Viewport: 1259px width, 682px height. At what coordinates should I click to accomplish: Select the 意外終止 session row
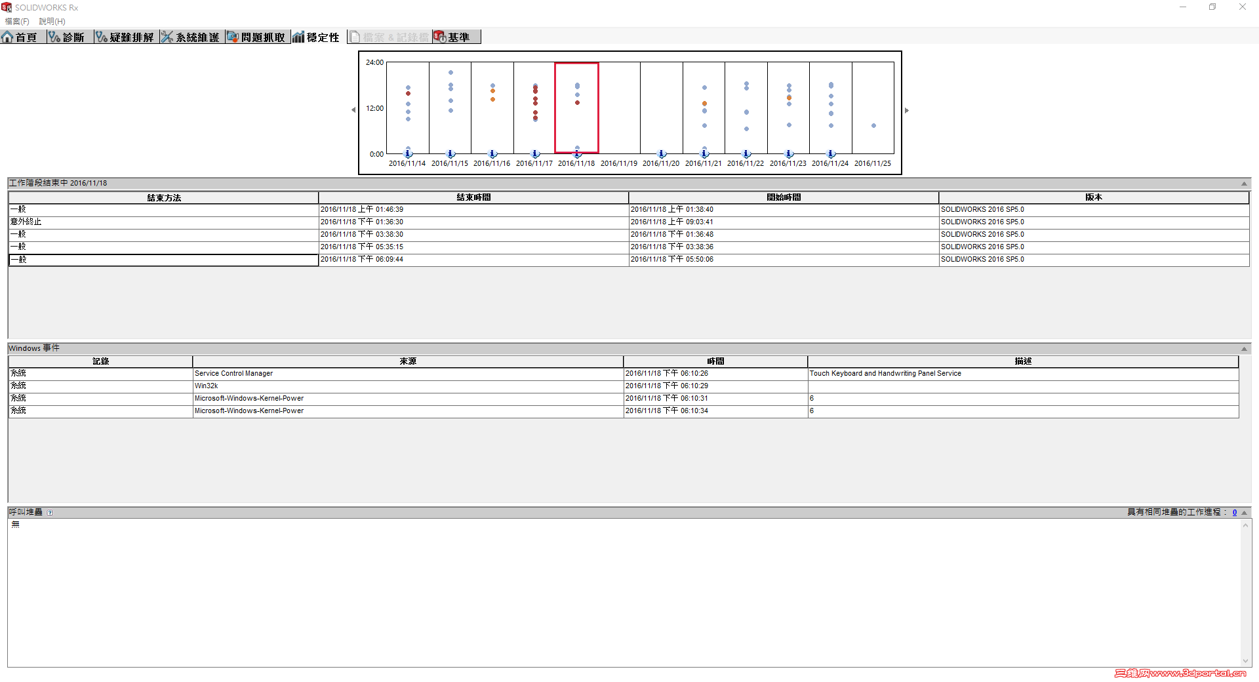(x=628, y=222)
